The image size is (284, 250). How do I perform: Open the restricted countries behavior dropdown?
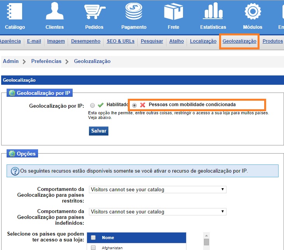click(157, 189)
